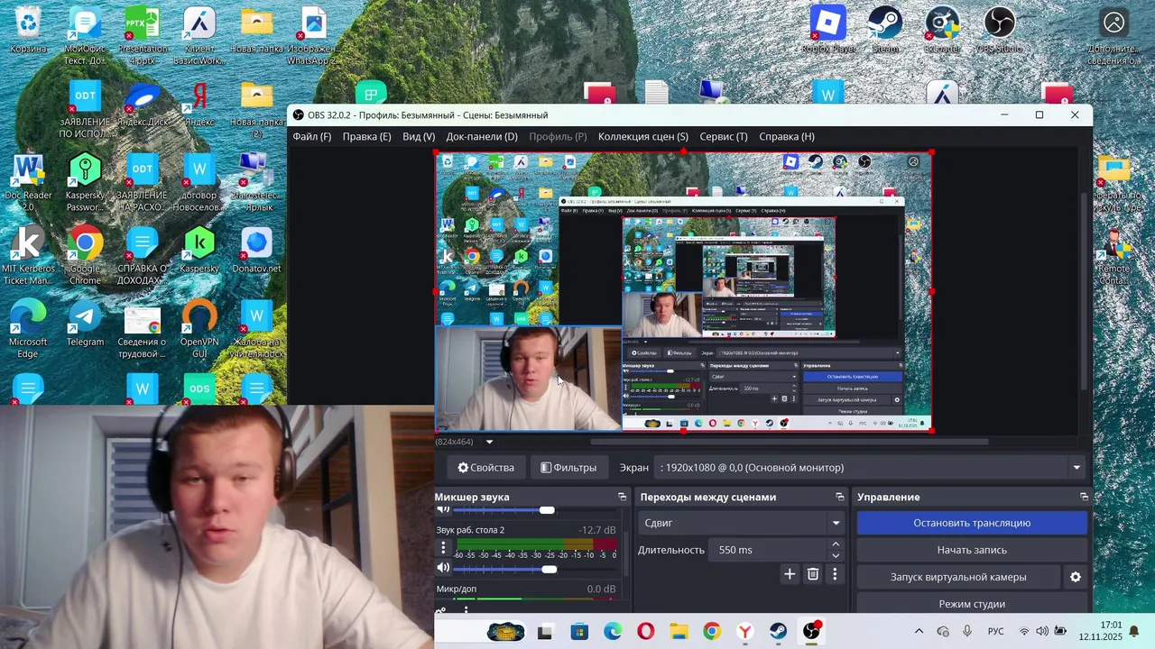
Task: Delete transition with the trash icon
Action: coord(813,574)
